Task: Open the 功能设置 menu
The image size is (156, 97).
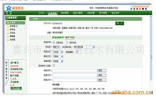Action: 91,13
